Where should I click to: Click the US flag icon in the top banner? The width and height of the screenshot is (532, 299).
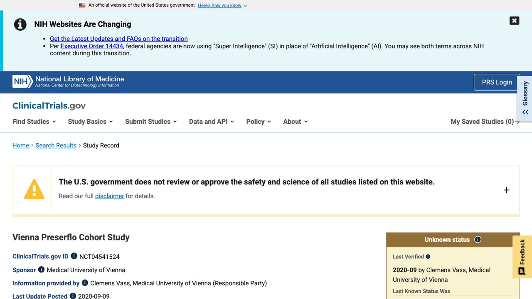pyautogui.click(x=82, y=5)
